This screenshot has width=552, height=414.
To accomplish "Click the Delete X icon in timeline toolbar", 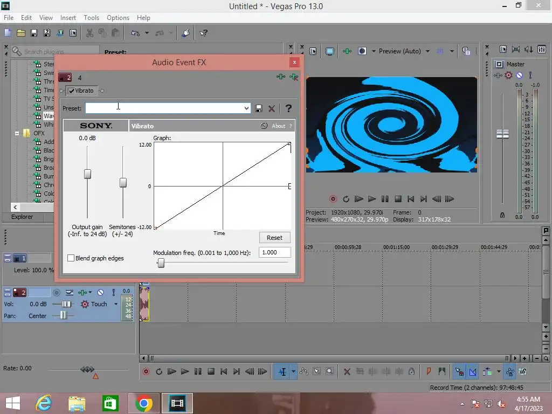I will [347, 372].
